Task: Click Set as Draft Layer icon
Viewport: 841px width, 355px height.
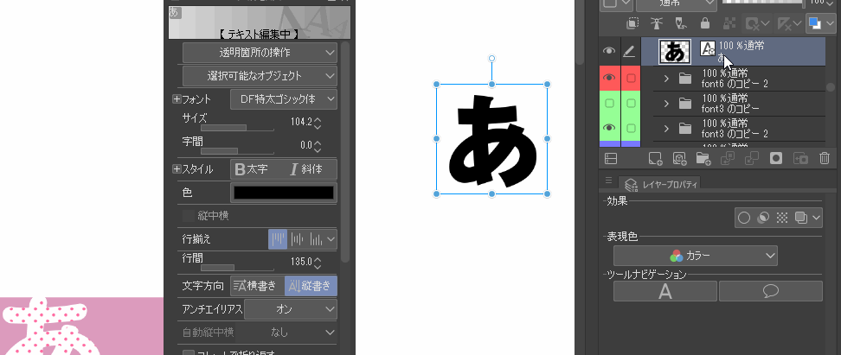Action: (x=681, y=23)
